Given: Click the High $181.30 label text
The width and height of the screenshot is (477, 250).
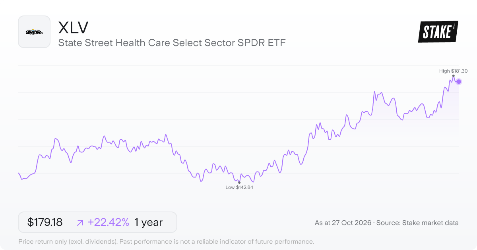Looking at the screenshot, I should (453, 71).
